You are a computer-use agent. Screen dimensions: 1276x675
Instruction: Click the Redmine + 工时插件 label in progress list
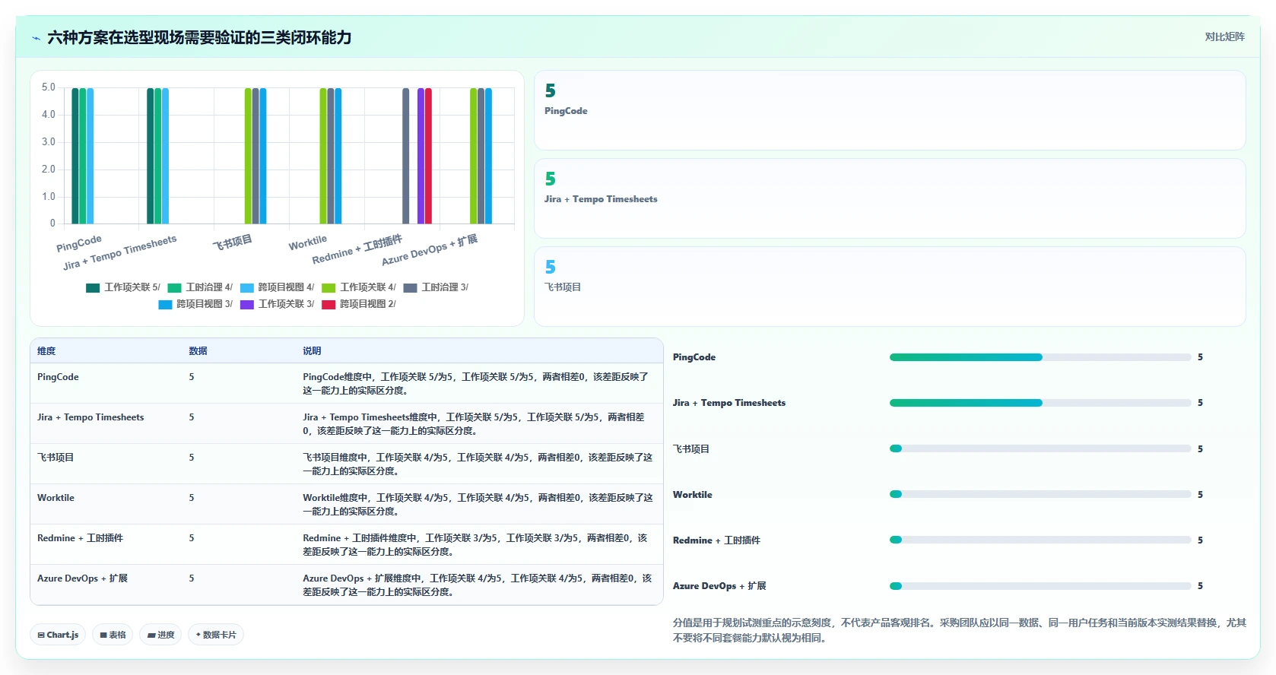point(716,540)
